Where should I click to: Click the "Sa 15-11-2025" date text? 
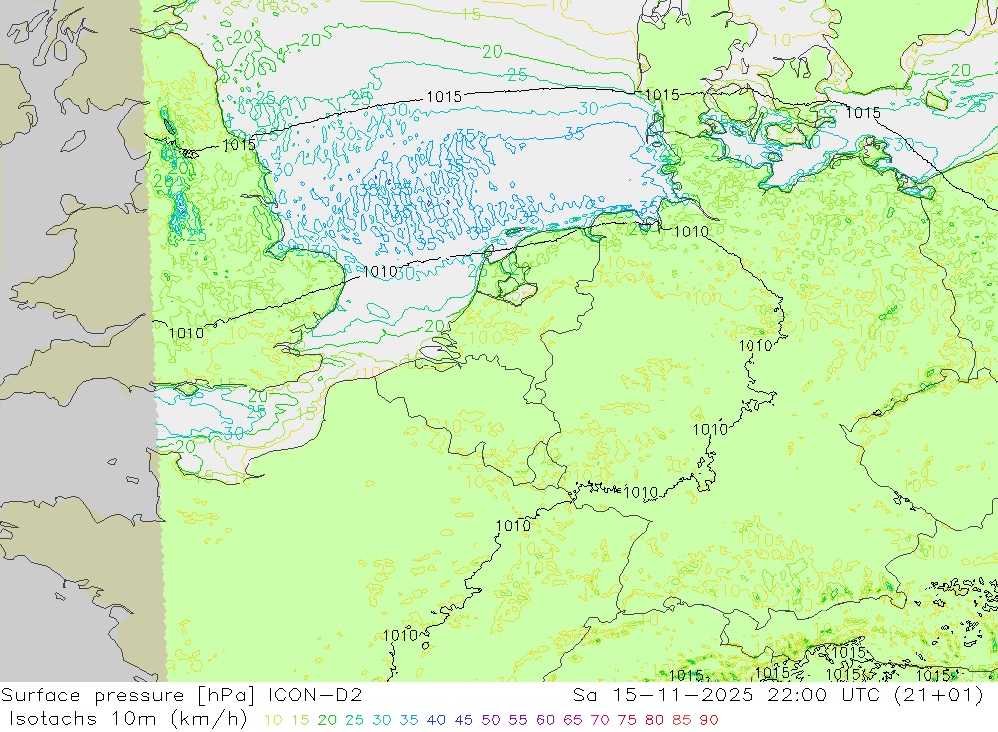(x=664, y=695)
